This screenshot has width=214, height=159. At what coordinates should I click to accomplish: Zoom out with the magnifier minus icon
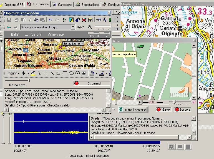(90, 27)
